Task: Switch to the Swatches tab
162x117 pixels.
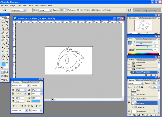Action: click(139, 39)
